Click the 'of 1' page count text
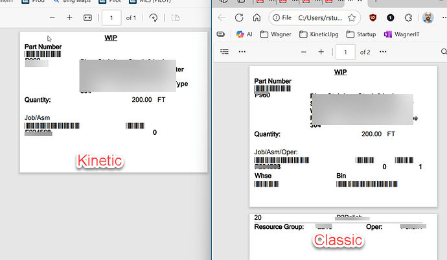This screenshot has width=447, height=260. coord(131,18)
